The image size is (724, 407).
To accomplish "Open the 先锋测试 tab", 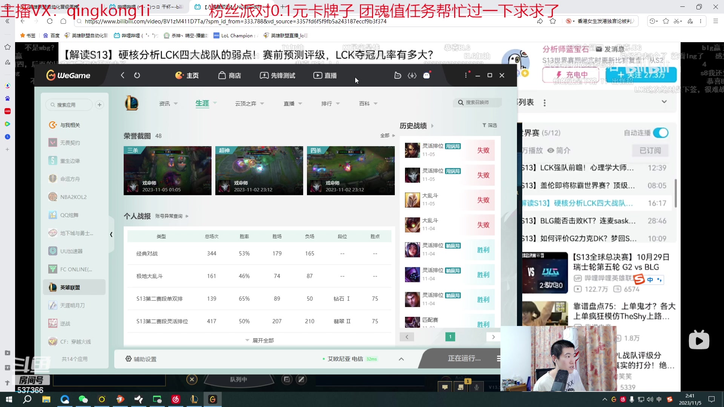I will pyautogui.click(x=277, y=75).
